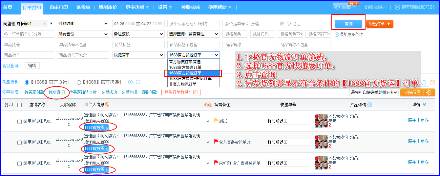Viewport: 440px width, 176px height.
Task: Go to the 首页 tab
Action: click(x=8, y=7)
